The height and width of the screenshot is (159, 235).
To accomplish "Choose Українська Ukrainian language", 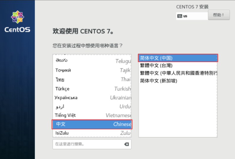I will point(92,97).
